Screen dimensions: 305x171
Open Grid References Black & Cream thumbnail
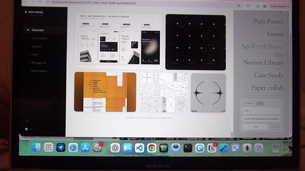coord(119,41)
